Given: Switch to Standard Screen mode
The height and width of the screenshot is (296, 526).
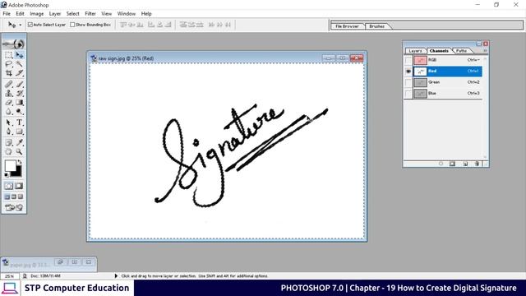Looking at the screenshot, I should (7, 197).
